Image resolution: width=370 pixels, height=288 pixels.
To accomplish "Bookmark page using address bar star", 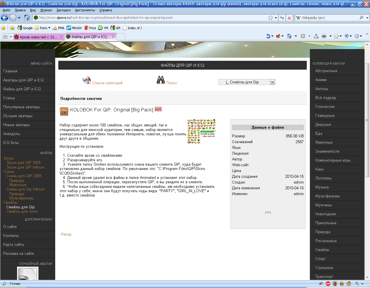I will coord(271,18).
